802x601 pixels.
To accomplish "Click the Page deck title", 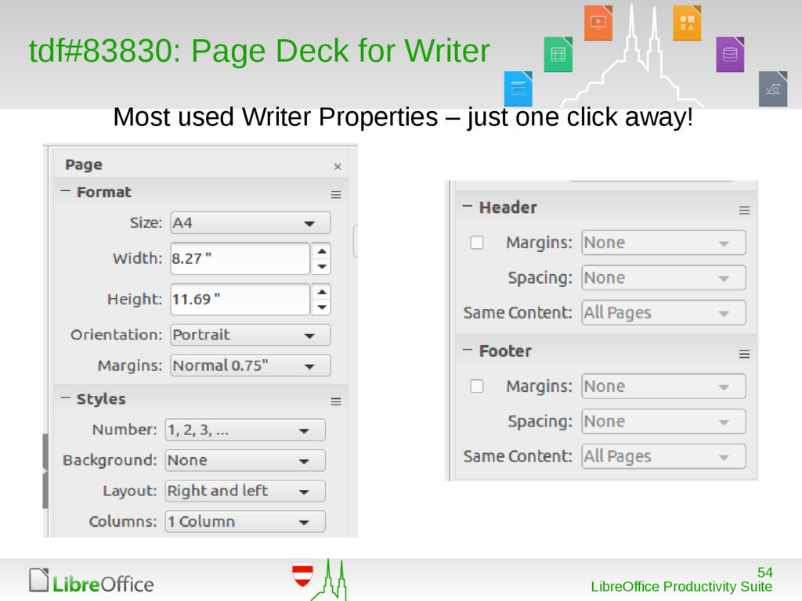I will (x=83, y=164).
